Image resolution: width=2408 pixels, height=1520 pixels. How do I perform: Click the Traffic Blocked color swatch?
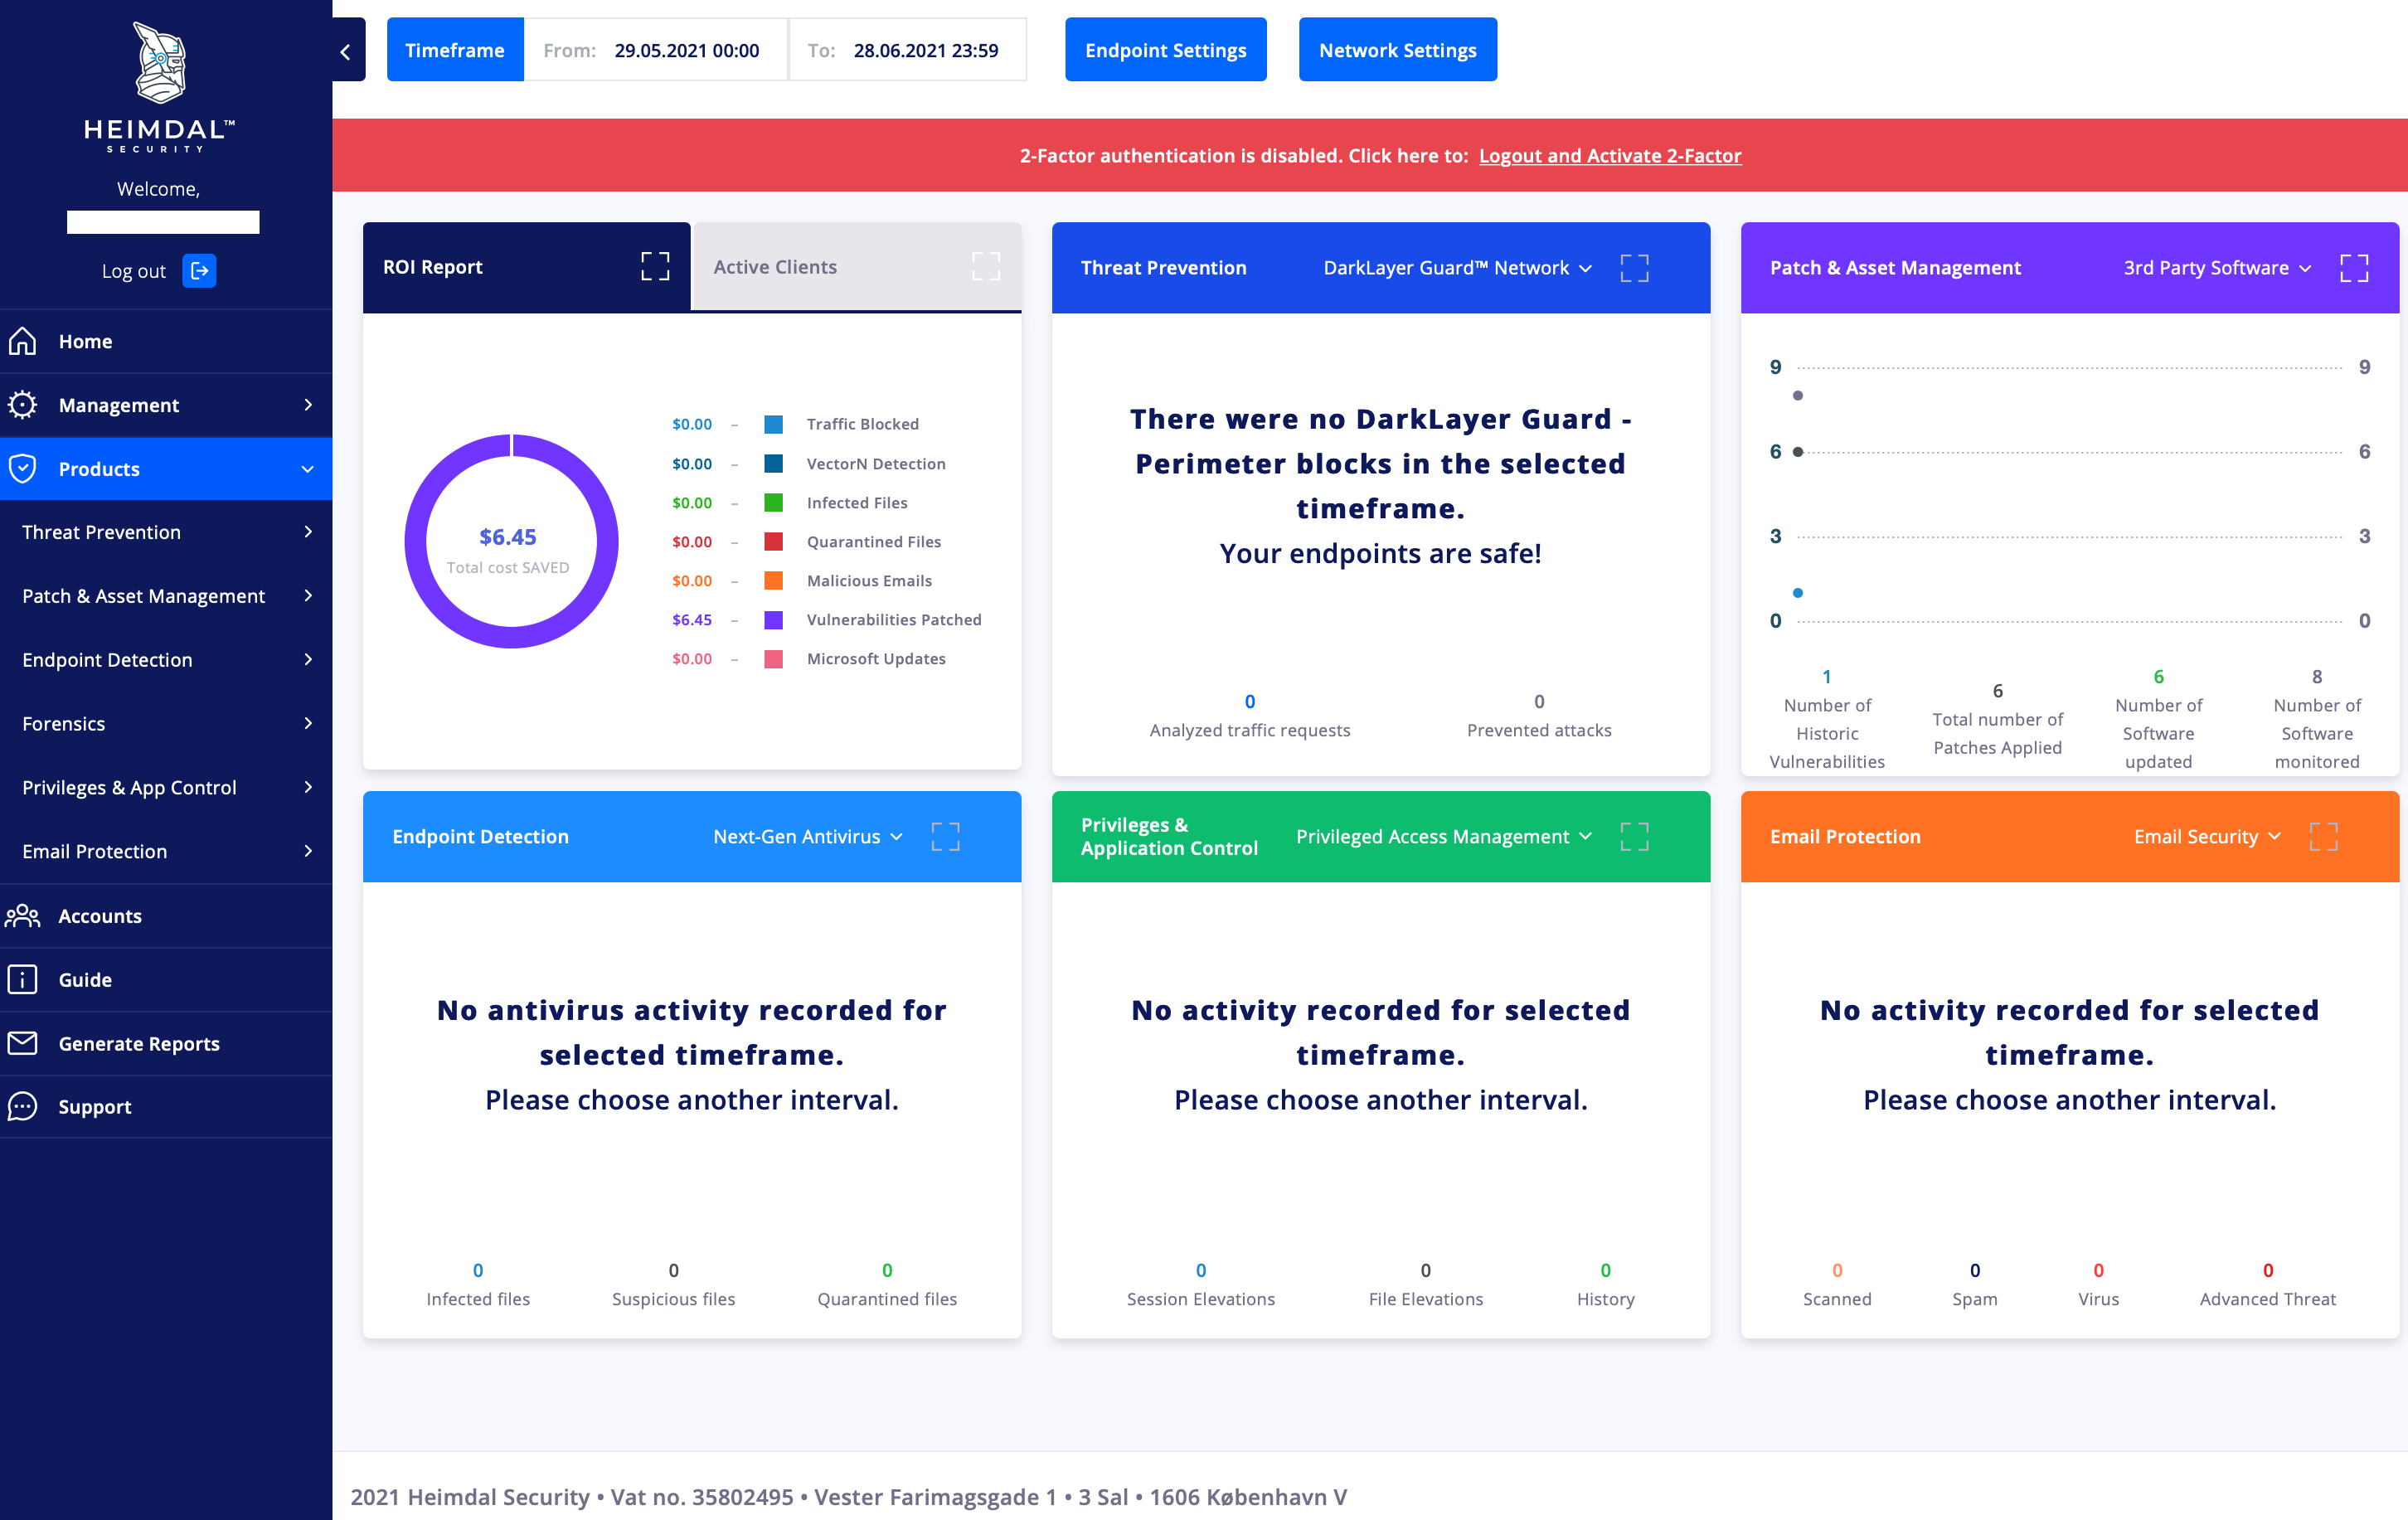click(773, 424)
